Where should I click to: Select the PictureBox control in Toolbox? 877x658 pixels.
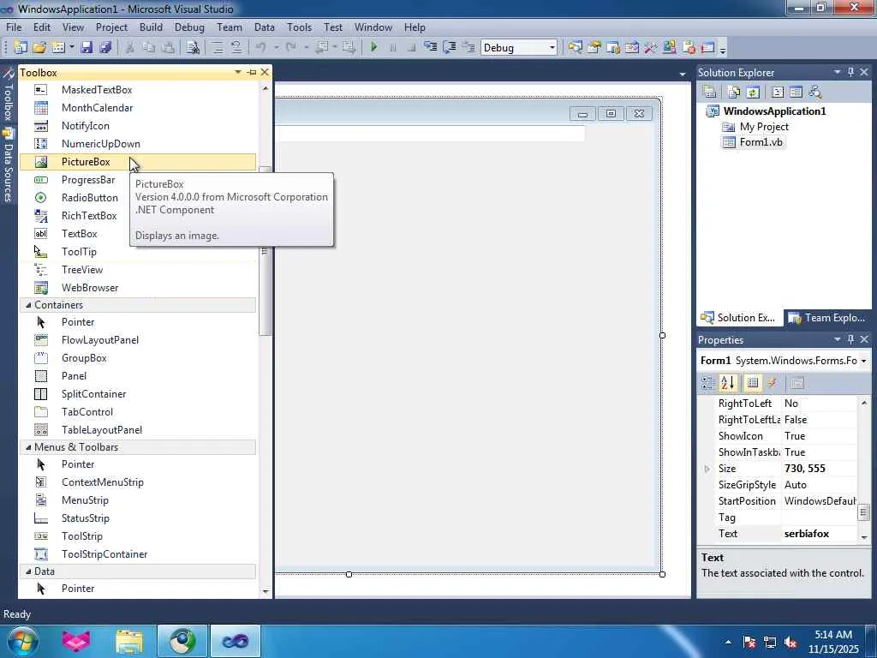coord(138,162)
